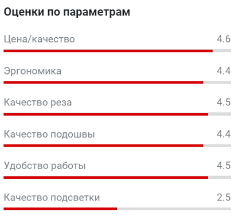Select the 'Качество подошвы' label
Screen dimensions: 243x216
[x=49, y=135]
